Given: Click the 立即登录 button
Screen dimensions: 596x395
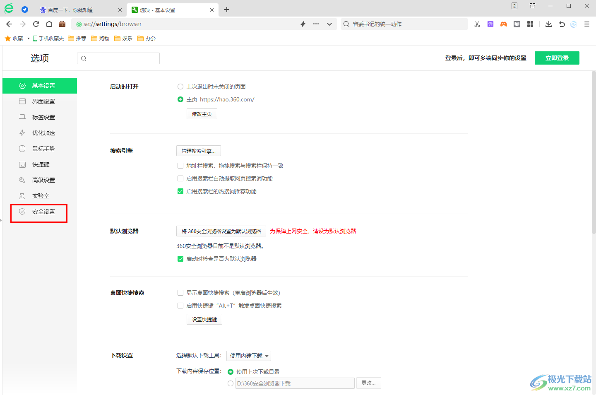Looking at the screenshot, I should 557,58.
